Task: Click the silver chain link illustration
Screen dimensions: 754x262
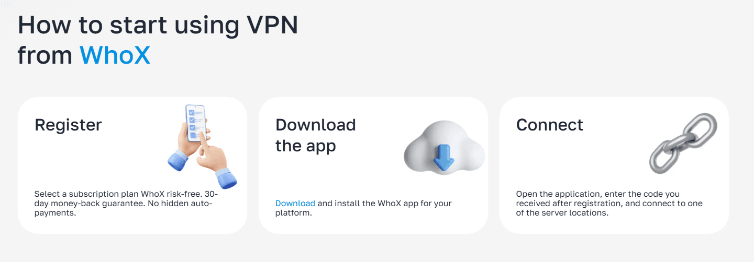Action: pyautogui.click(x=683, y=143)
